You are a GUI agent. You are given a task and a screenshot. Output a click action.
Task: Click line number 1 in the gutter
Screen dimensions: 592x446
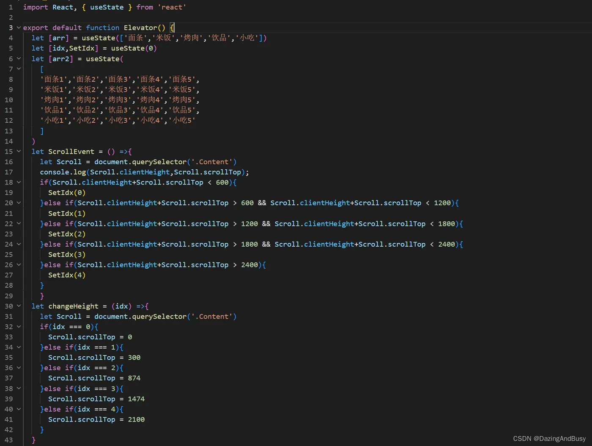pyautogui.click(x=11, y=7)
